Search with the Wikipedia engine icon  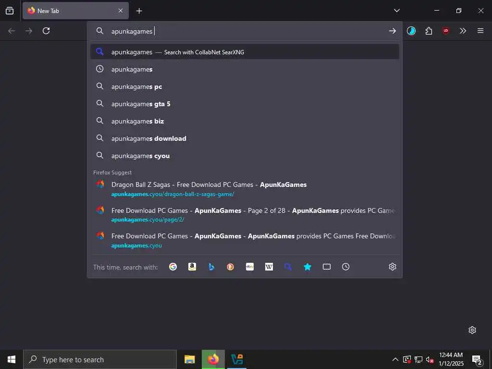[x=269, y=267]
